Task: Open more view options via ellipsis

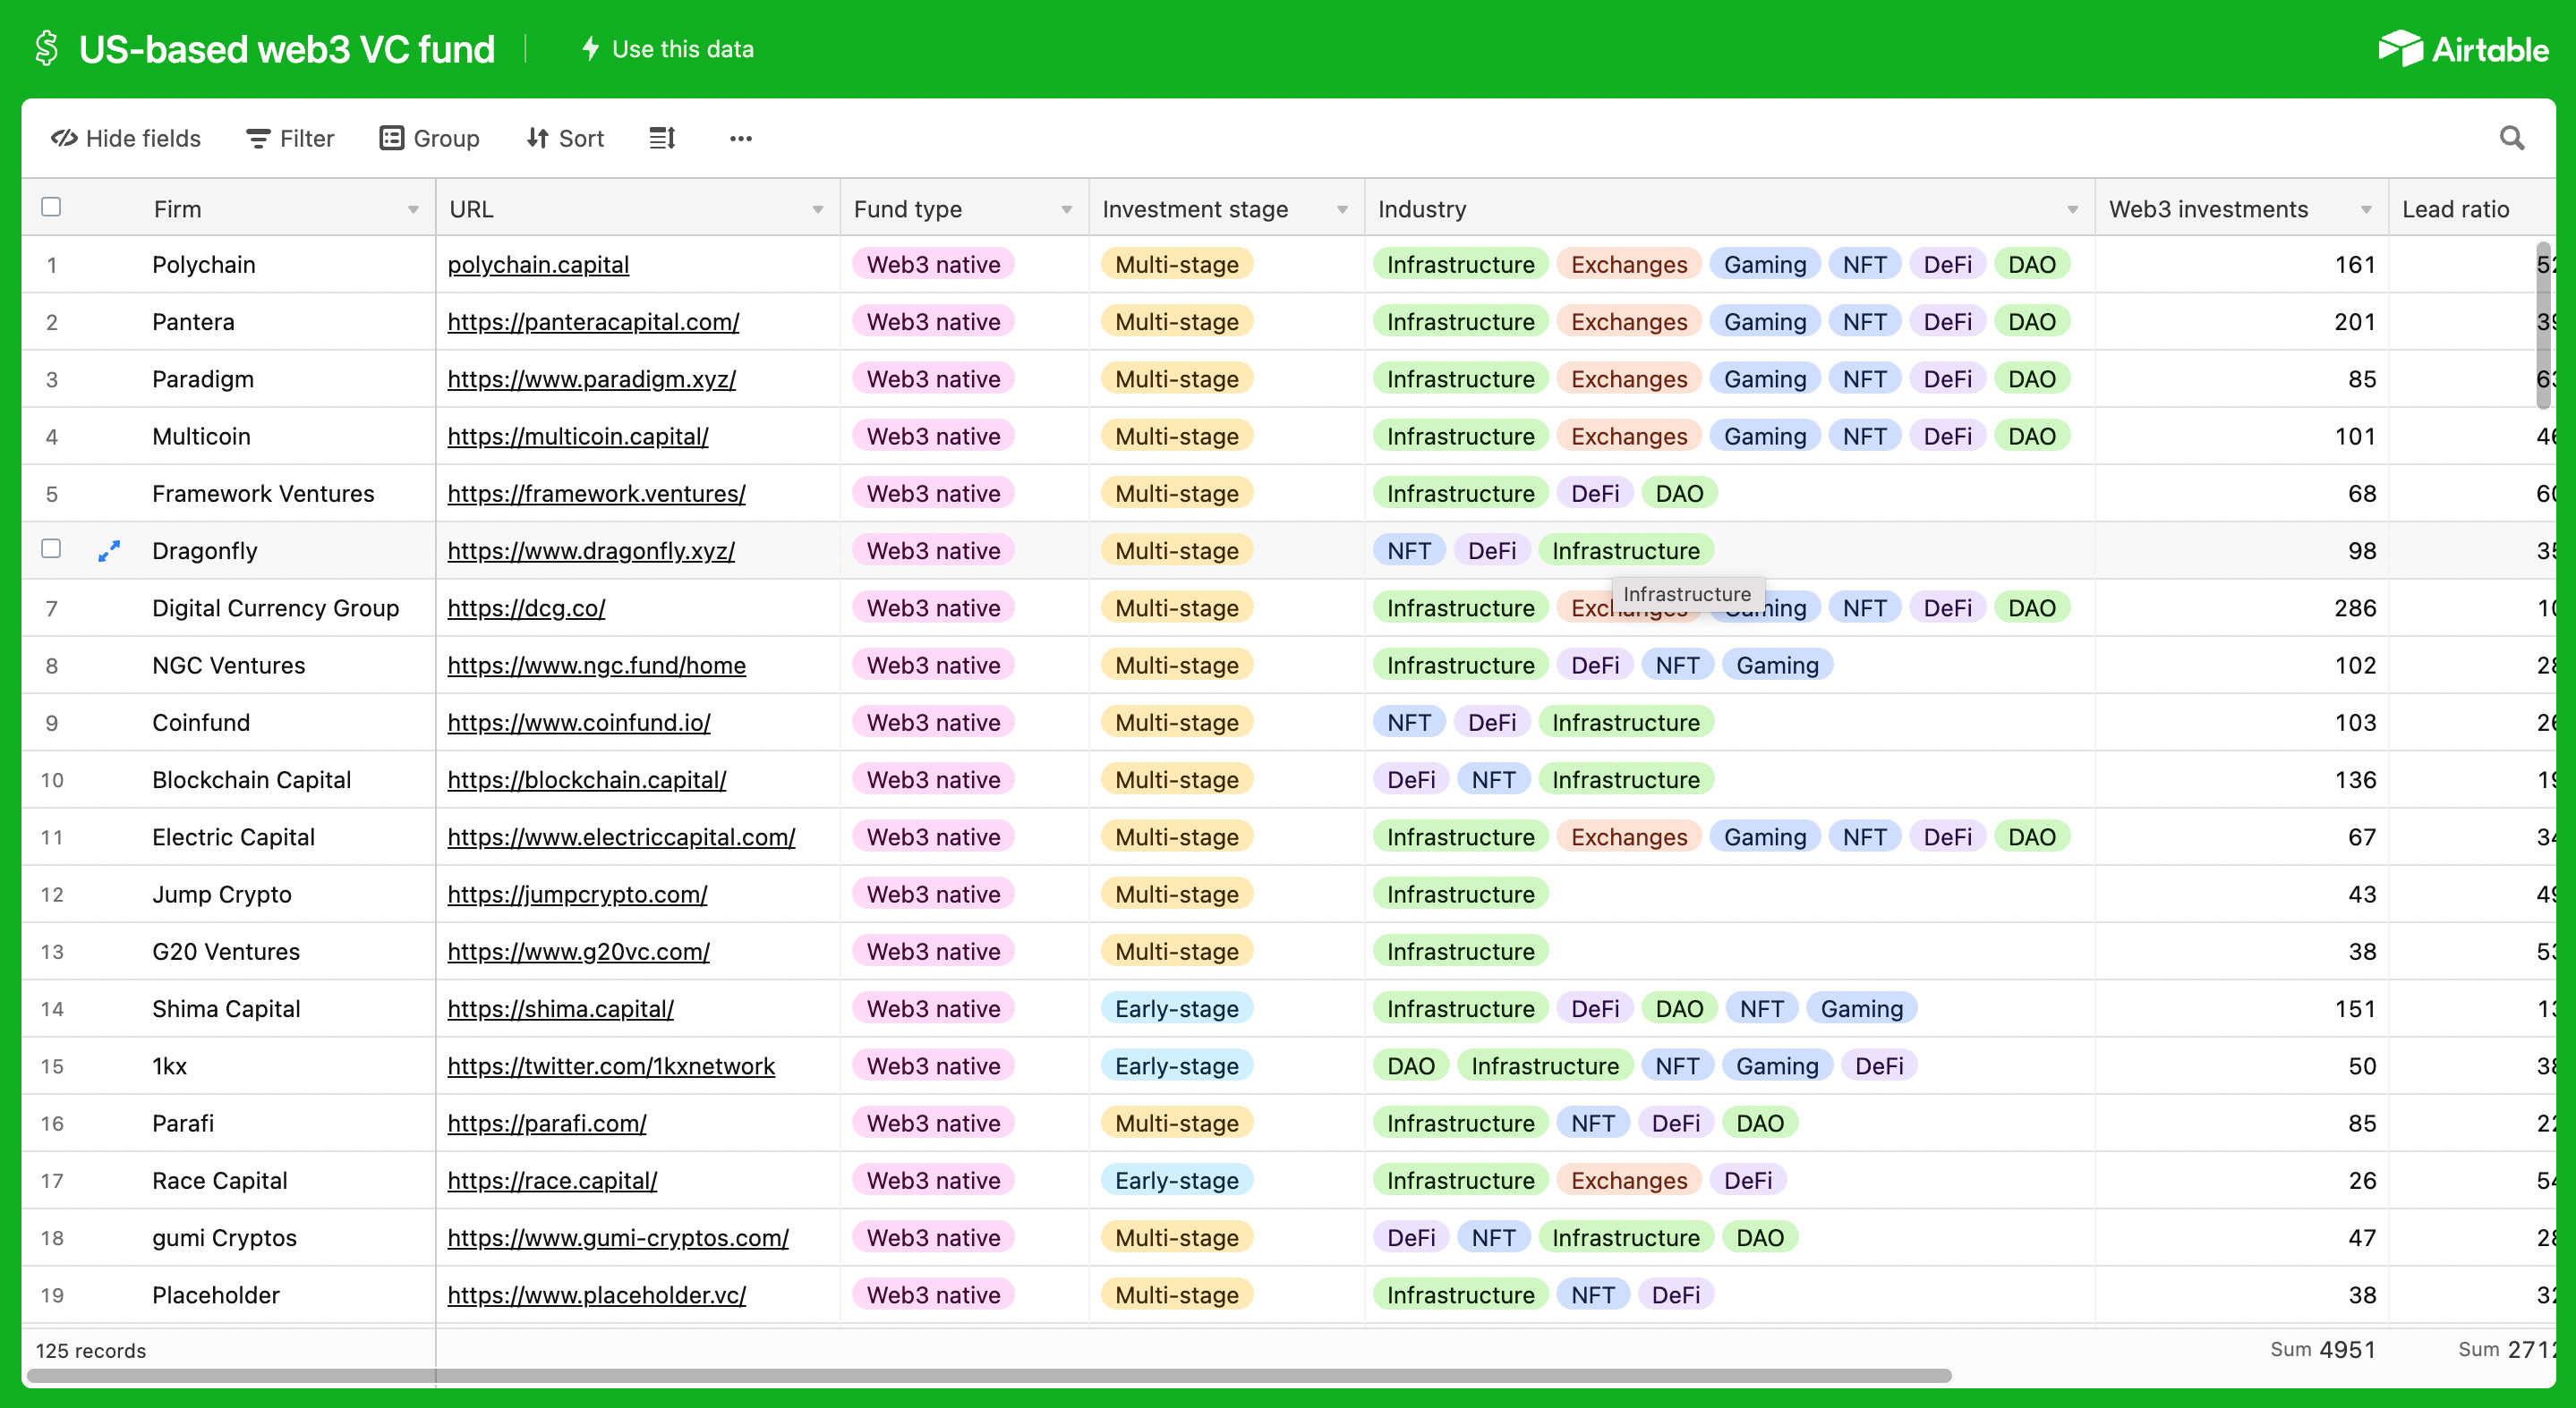Action: 740,138
